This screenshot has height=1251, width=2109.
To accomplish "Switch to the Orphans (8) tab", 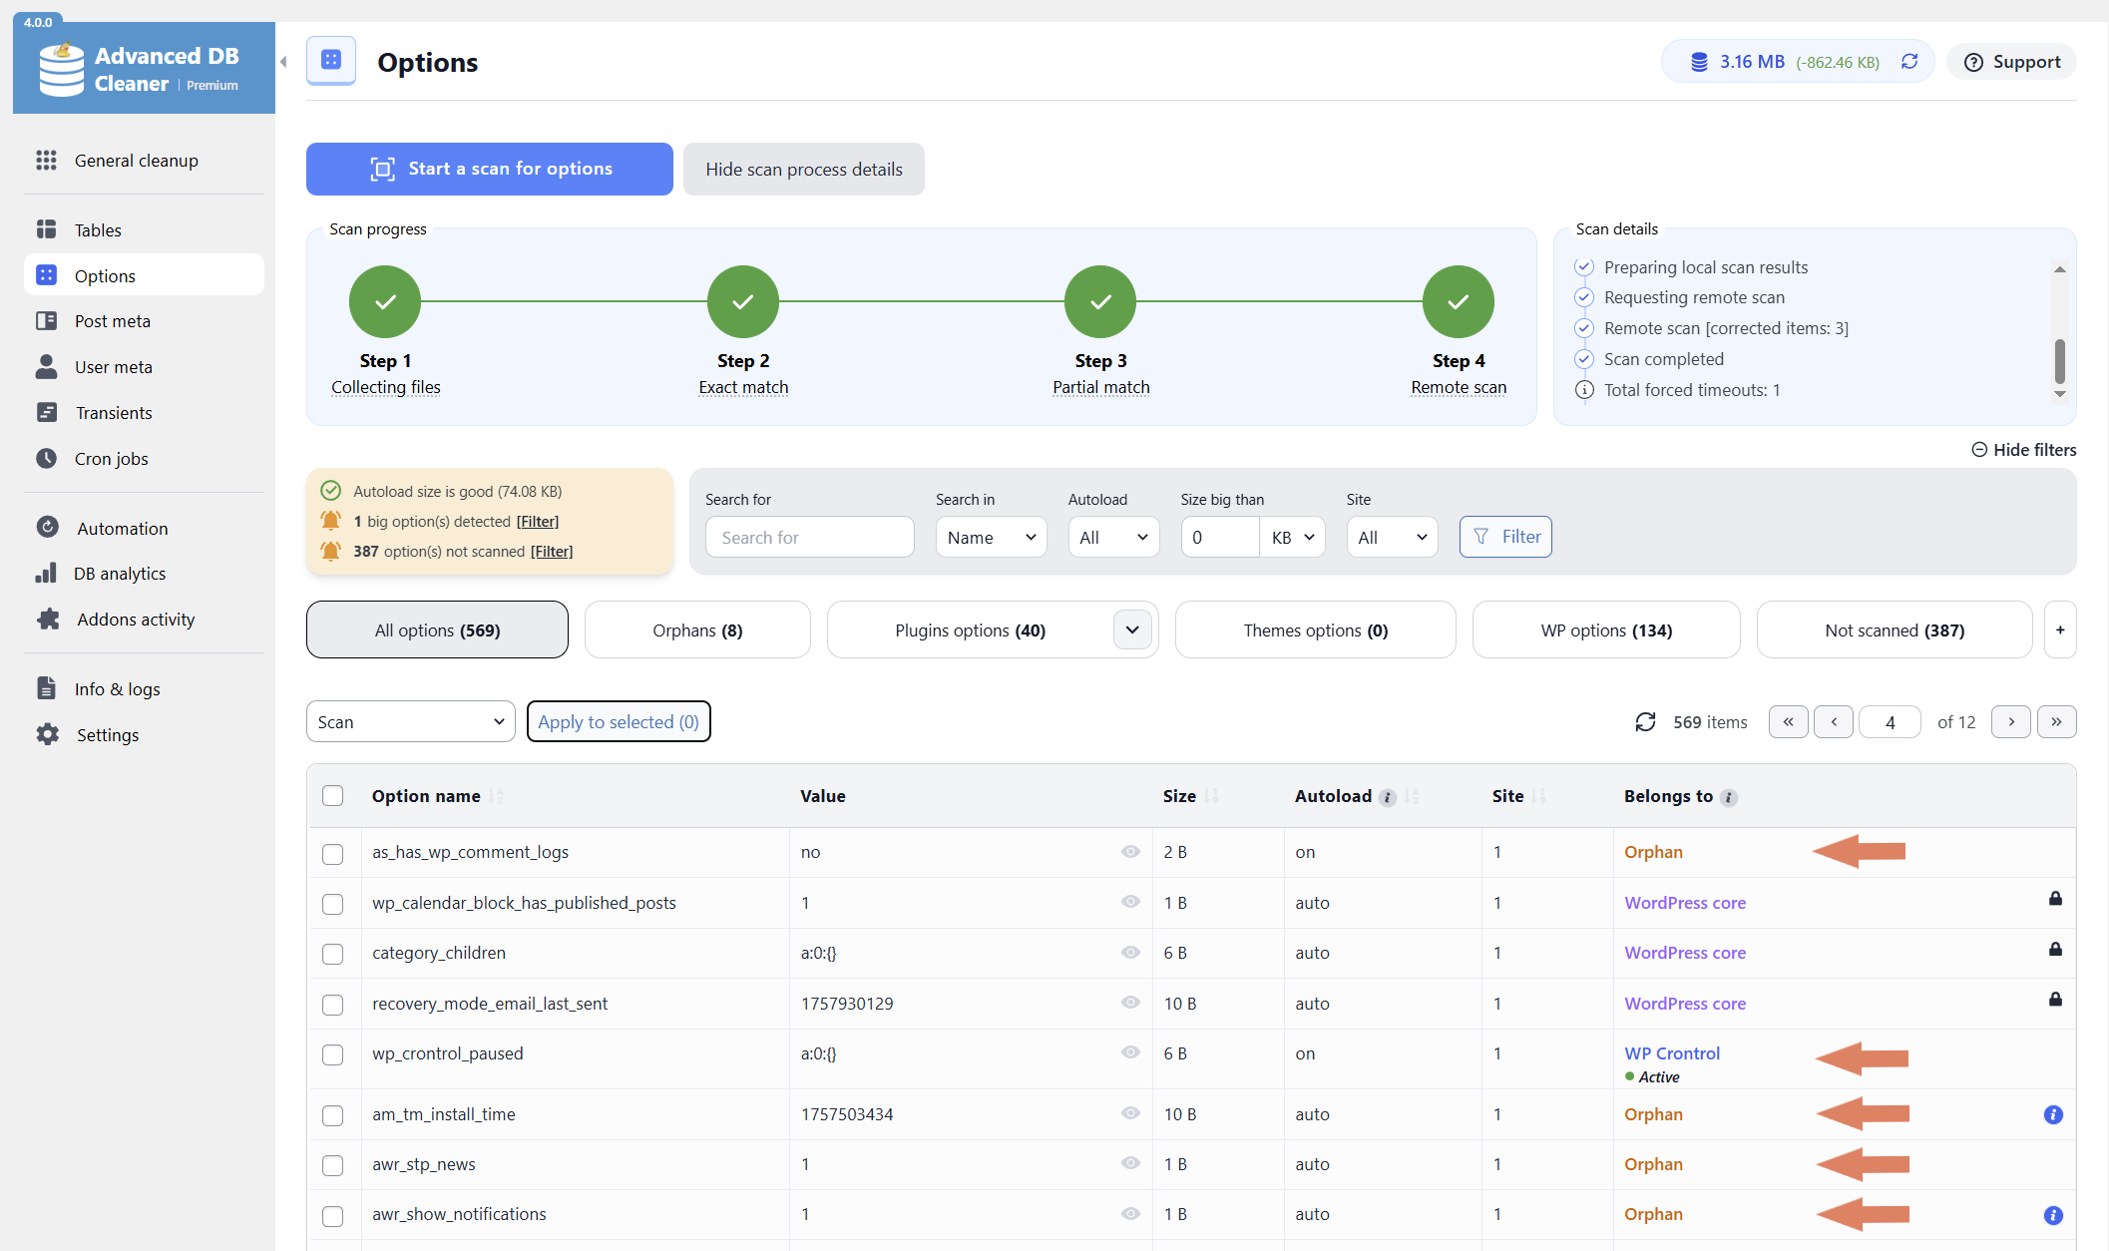I will click(697, 630).
